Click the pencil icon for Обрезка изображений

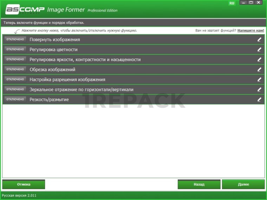pos(259,69)
